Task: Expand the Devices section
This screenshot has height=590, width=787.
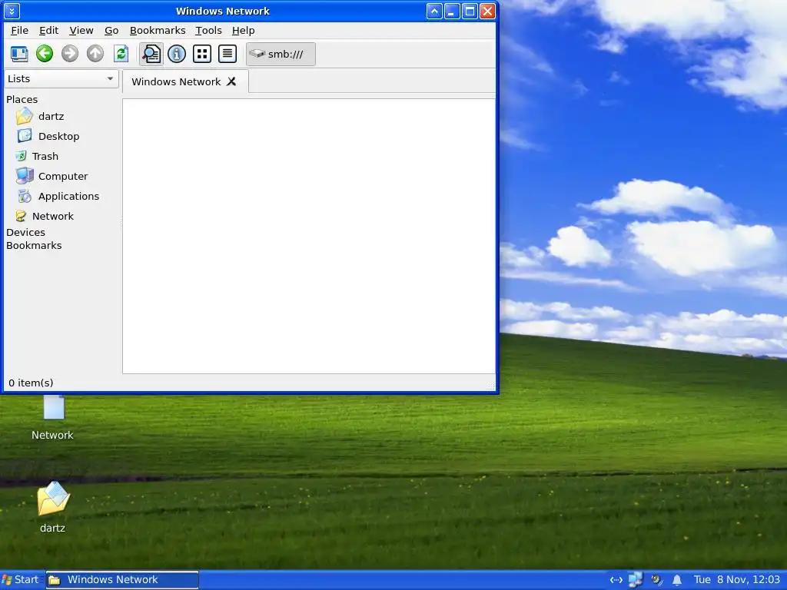Action: pos(25,232)
